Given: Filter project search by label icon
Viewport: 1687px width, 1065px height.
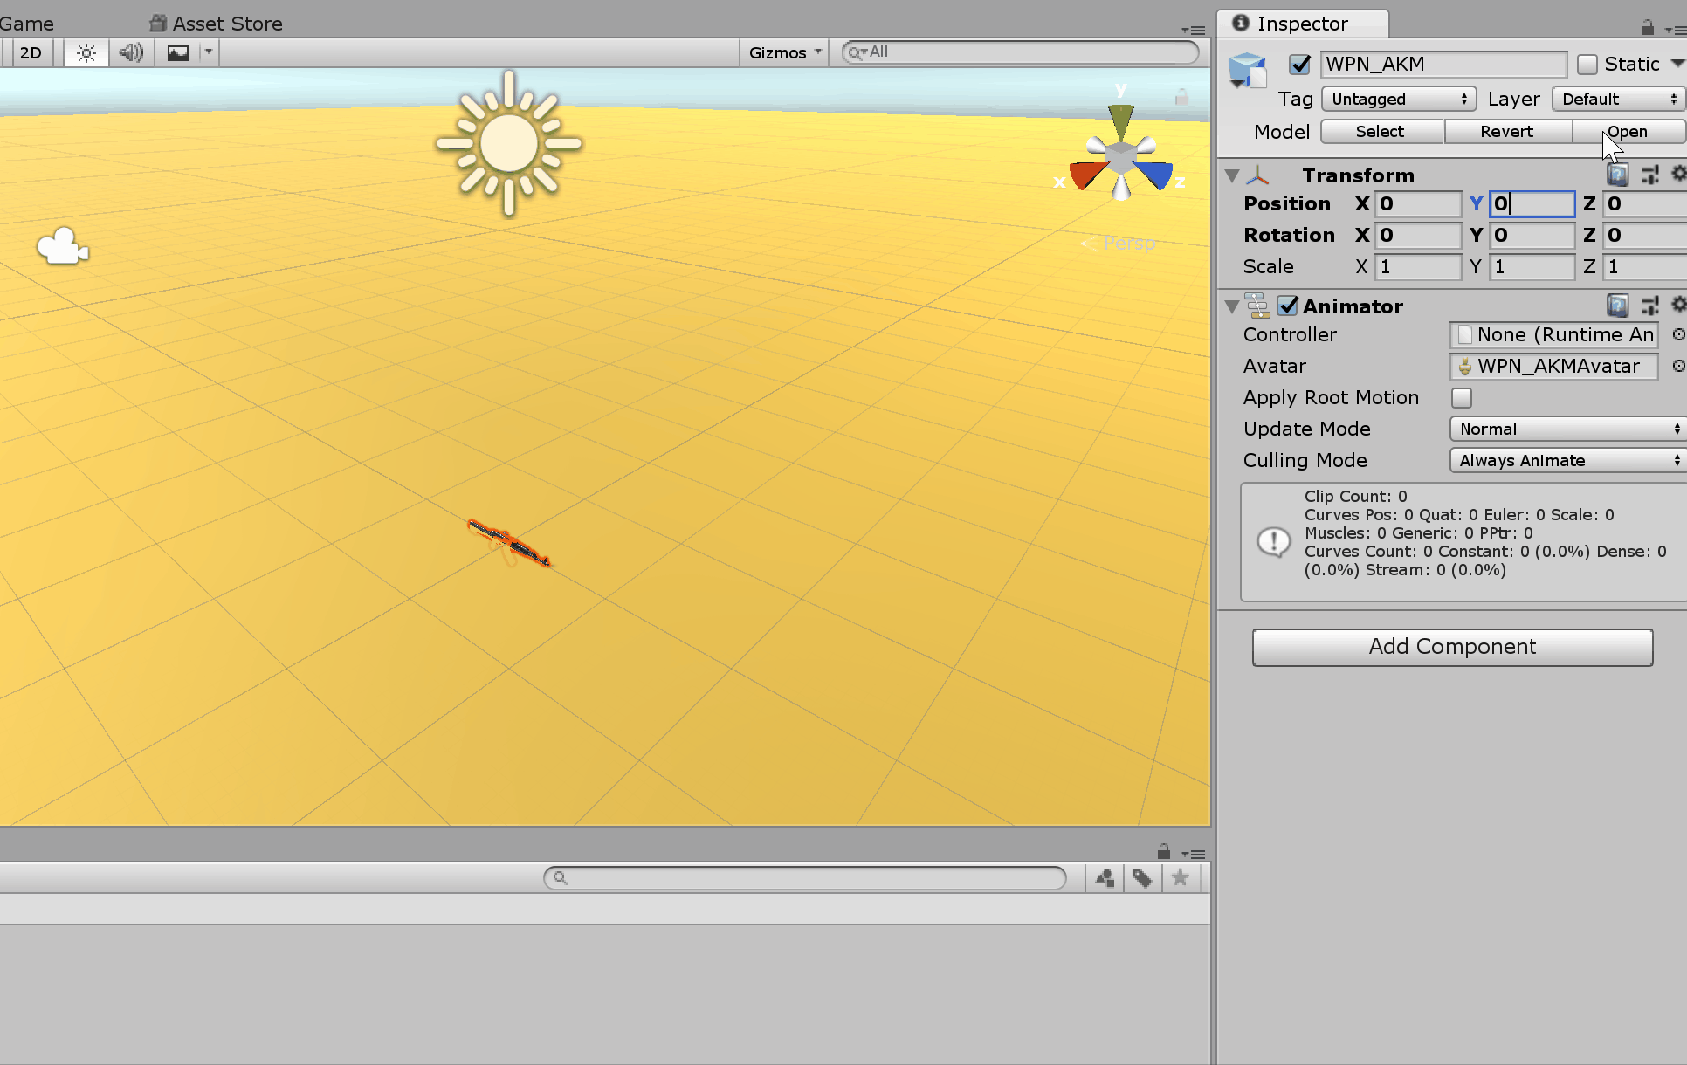Looking at the screenshot, I should coord(1142,878).
